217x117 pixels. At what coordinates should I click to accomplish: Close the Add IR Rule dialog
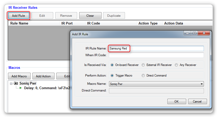tap(204, 33)
